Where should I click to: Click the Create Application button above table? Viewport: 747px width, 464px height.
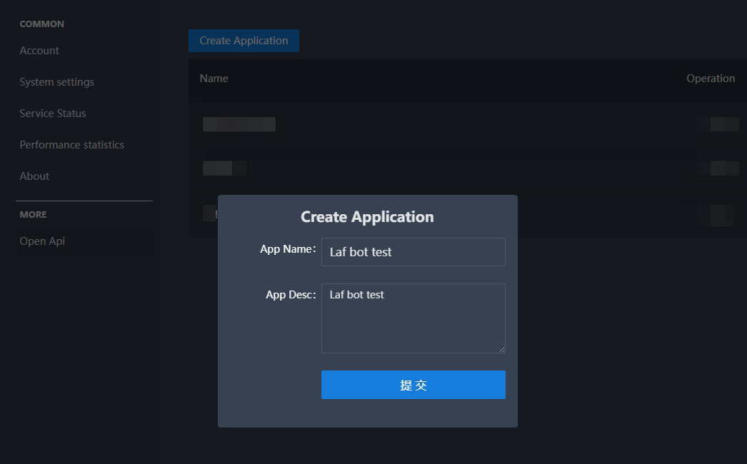point(244,41)
